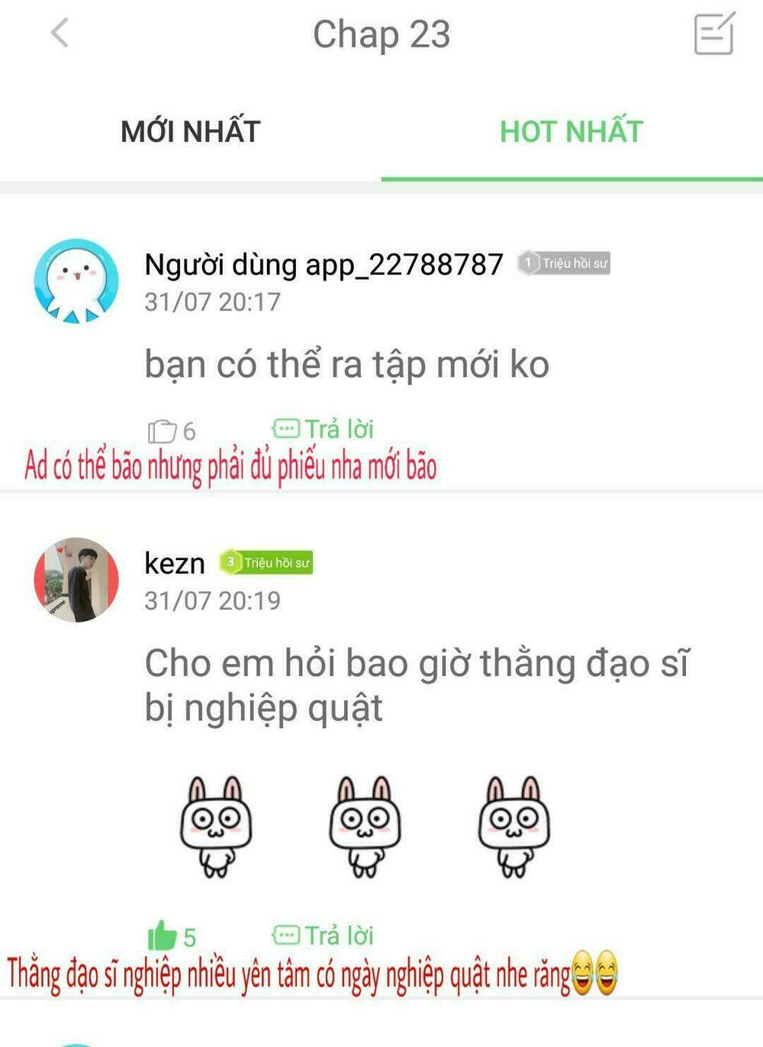Screen dimensions: 763x1047
Task: Tap the speech bubble icon under kezn's comment
Action: pyautogui.click(x=285, y=935)
